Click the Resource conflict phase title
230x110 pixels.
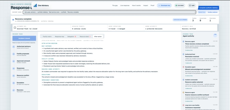click(23, 76)
